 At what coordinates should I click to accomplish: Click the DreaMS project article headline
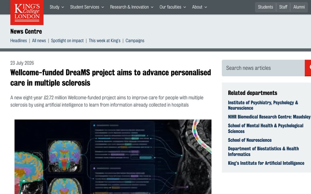point(110,78)
